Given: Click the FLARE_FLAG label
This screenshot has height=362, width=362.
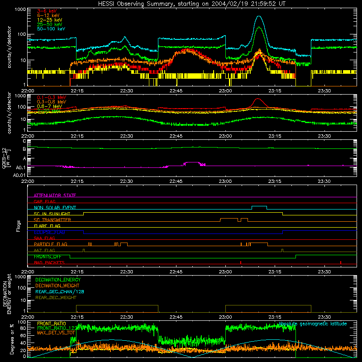Looking at the screenshot, I should pos(47,226).
